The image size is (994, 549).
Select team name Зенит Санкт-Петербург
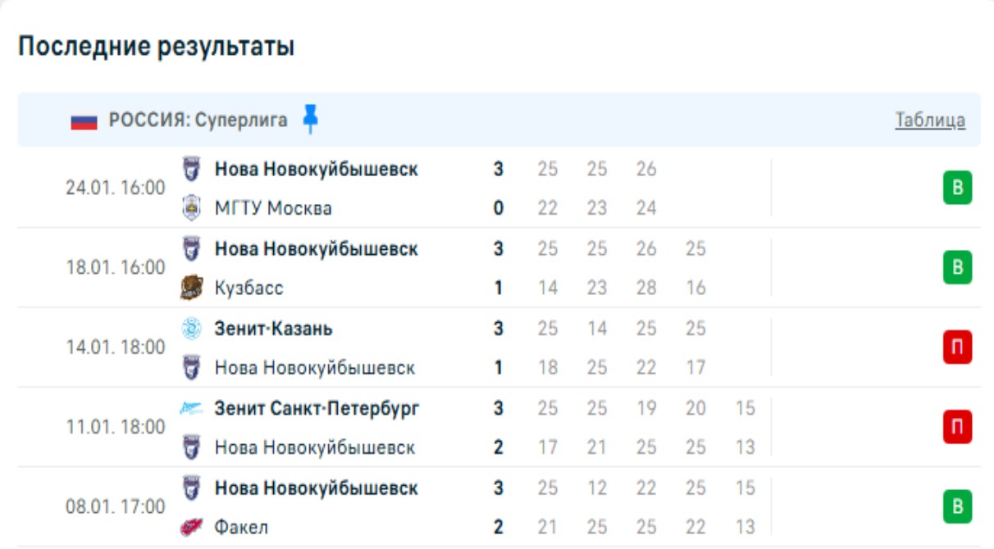pyautogui.click(x=317, y=408)
